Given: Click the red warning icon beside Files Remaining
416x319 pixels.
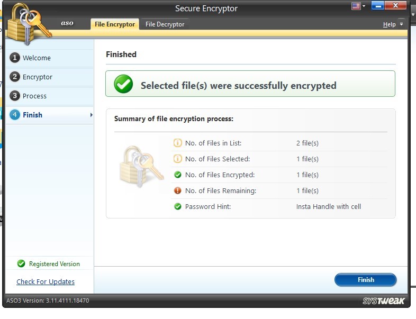Looking at the screenshot, I should (x=177, y=190).
